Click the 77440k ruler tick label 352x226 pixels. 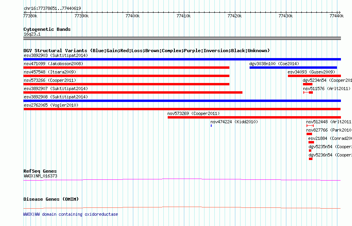[337, 16]
